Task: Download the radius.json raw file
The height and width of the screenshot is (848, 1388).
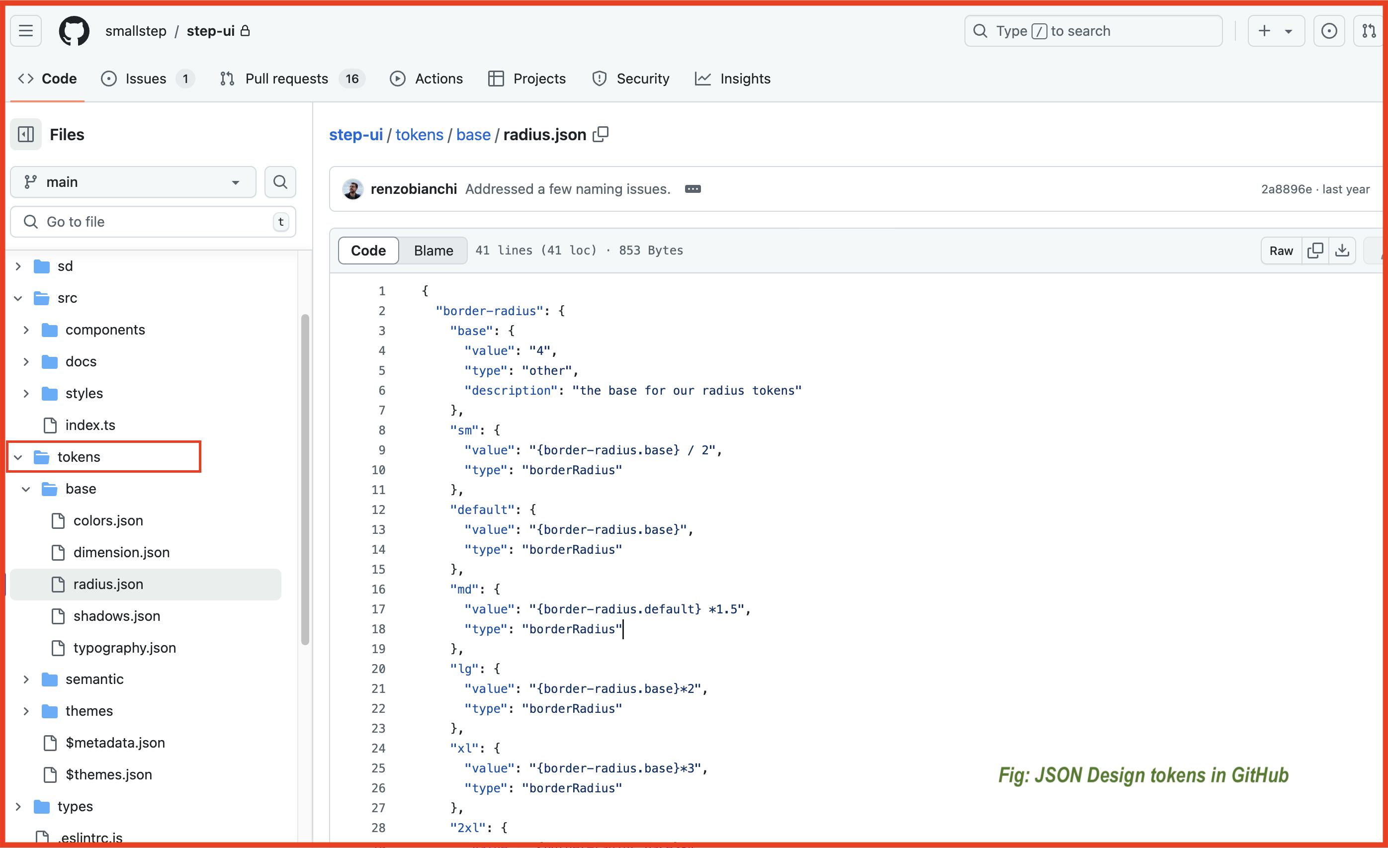Action: (1343, 250)
